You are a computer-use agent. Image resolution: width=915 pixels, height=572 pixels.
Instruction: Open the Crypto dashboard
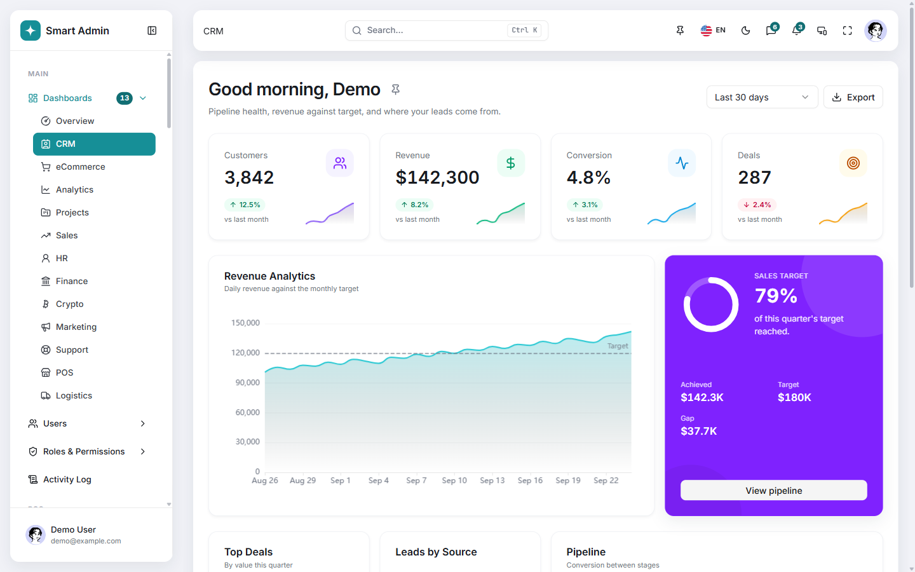click(94, 304)
